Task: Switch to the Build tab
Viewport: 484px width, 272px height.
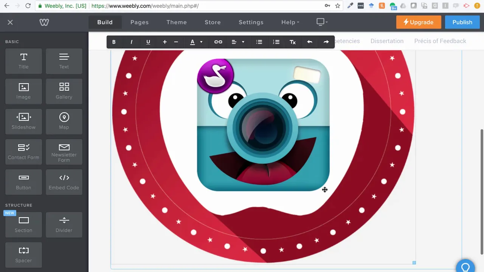Action: click(105, 22)
